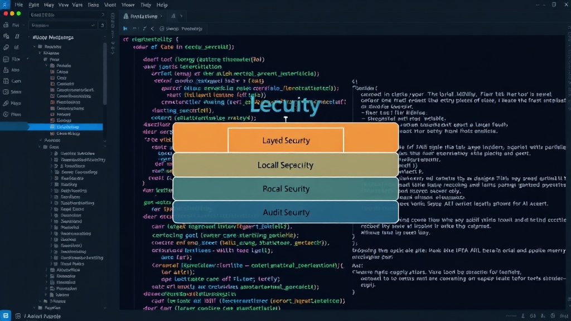Viewport: 571px width, 321px height.
Task: Select the Locall Sepcurity layer
Action: [285, 165]
